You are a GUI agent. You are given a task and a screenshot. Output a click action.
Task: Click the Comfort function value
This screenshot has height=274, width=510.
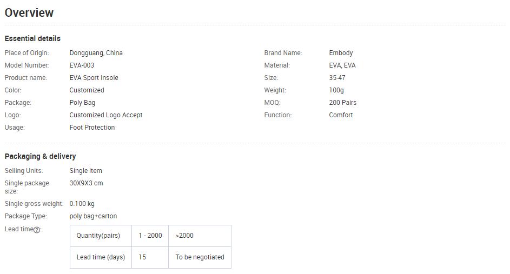point(341,115)
